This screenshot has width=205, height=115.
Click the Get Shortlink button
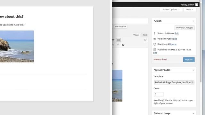(120, 27)
